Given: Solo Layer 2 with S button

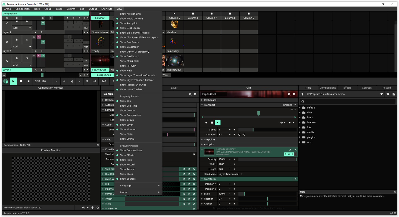Looking at the screenshot, I should [x=27, y=40].
